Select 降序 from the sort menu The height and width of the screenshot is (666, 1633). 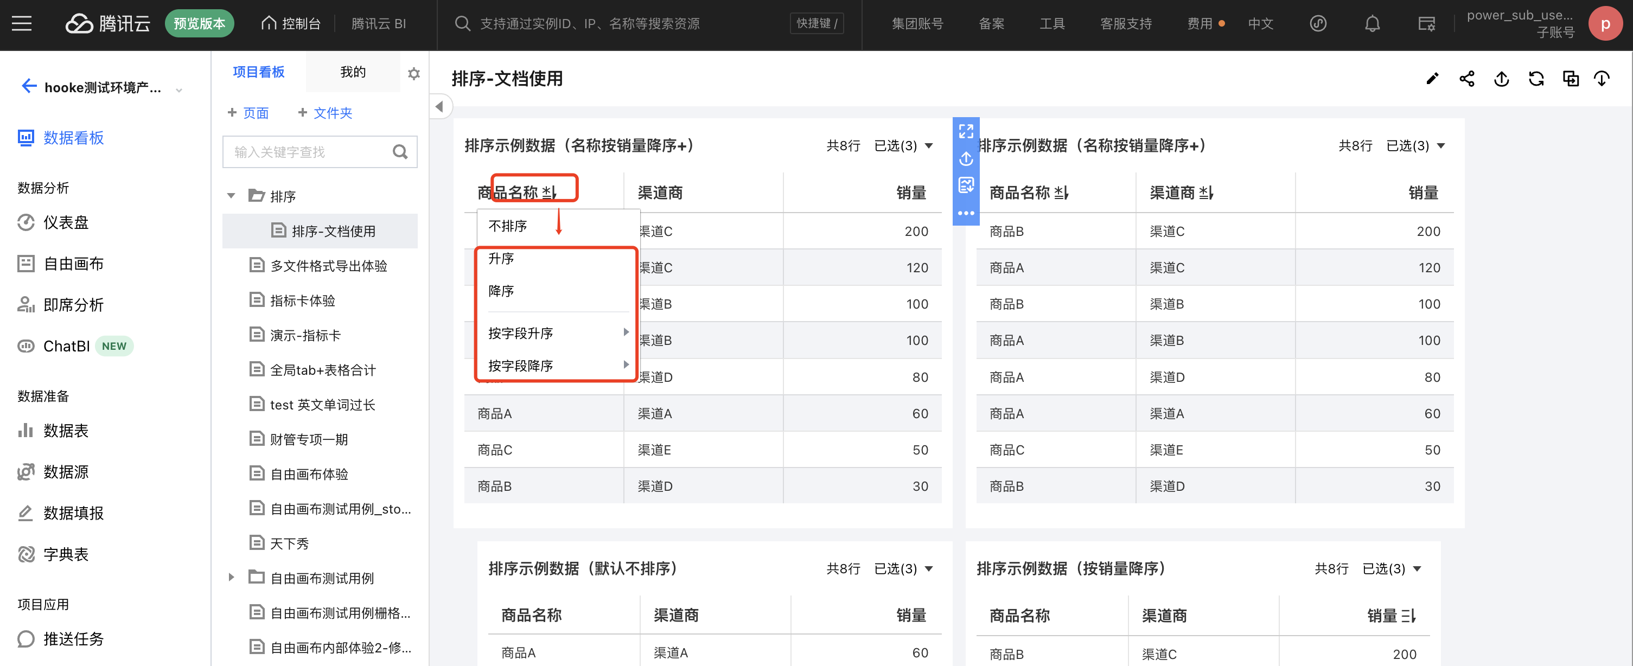coord(501,291)
